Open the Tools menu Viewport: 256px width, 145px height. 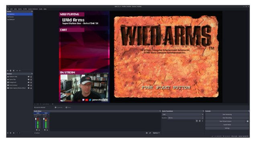click(41, 9)
